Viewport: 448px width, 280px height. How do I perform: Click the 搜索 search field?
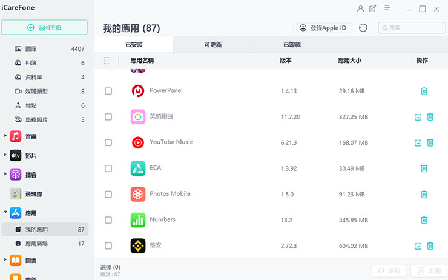point(412,28)
